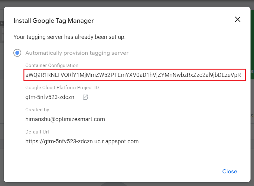Click the Default Url label
The image size is (254, 186).
[x=37, y=132]
